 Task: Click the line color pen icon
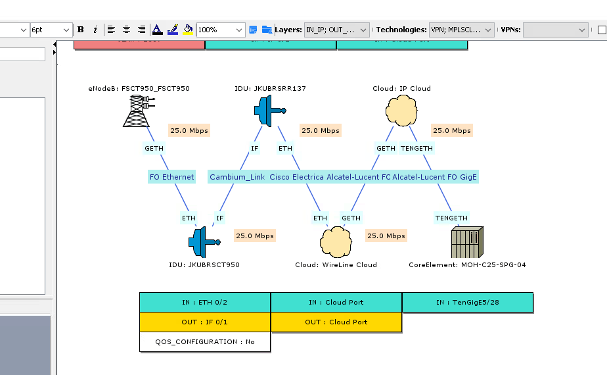click(172, 30)
